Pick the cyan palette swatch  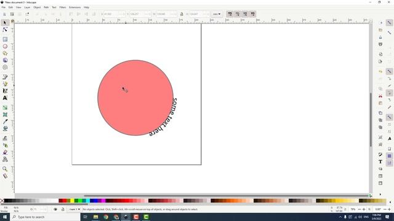[x=88, y=201]
